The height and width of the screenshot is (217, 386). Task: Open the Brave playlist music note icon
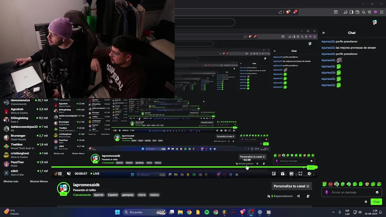pos(346,12)
